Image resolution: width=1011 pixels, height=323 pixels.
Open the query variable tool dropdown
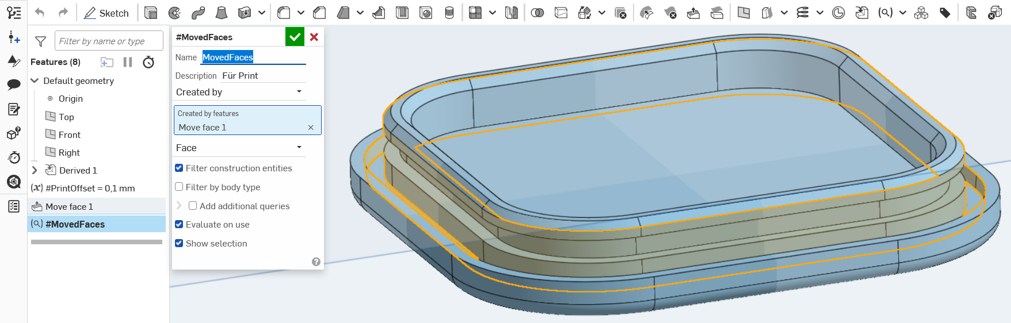902,13
